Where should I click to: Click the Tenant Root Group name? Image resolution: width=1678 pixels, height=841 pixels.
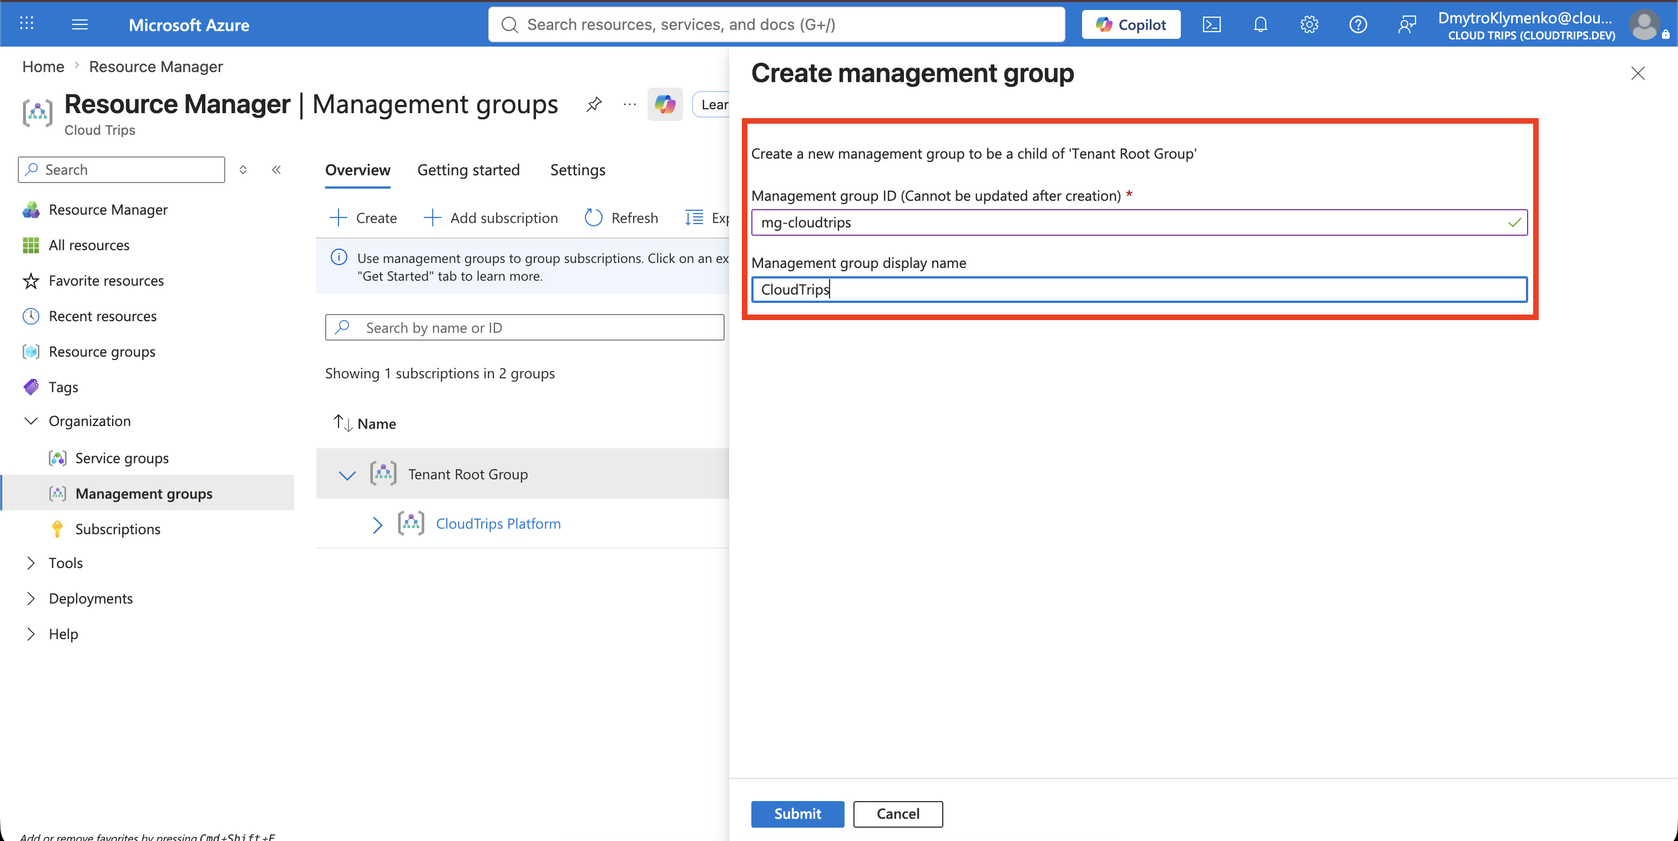[x=468, y=475]
